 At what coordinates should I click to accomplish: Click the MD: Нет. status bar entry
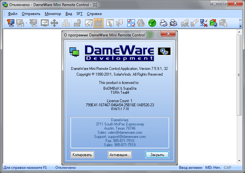coord(213,168)
